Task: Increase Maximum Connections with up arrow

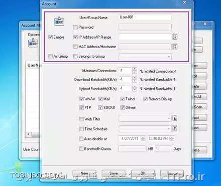Action: point(135,69)
